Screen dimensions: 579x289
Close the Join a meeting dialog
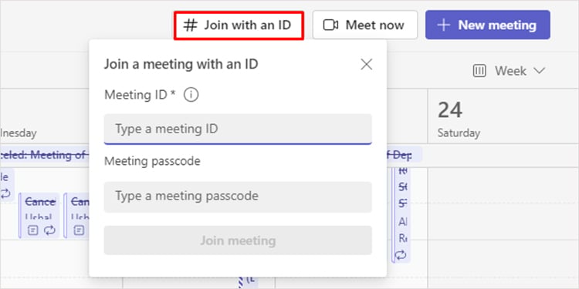coord(366,65)
